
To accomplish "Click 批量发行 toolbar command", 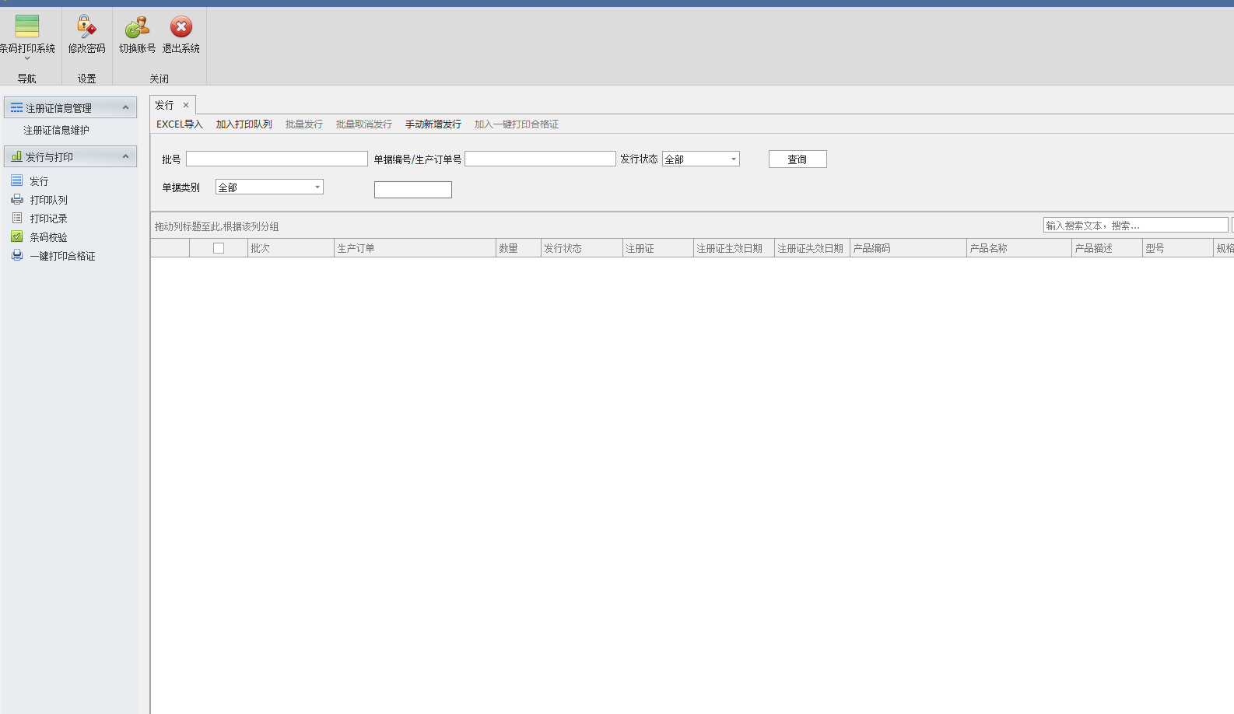I will click(304, 124).
